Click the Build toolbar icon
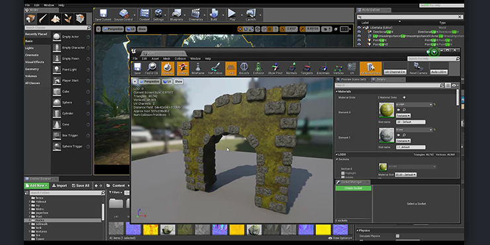This screenshot has height=245, width=490. (x=214, y=15)
